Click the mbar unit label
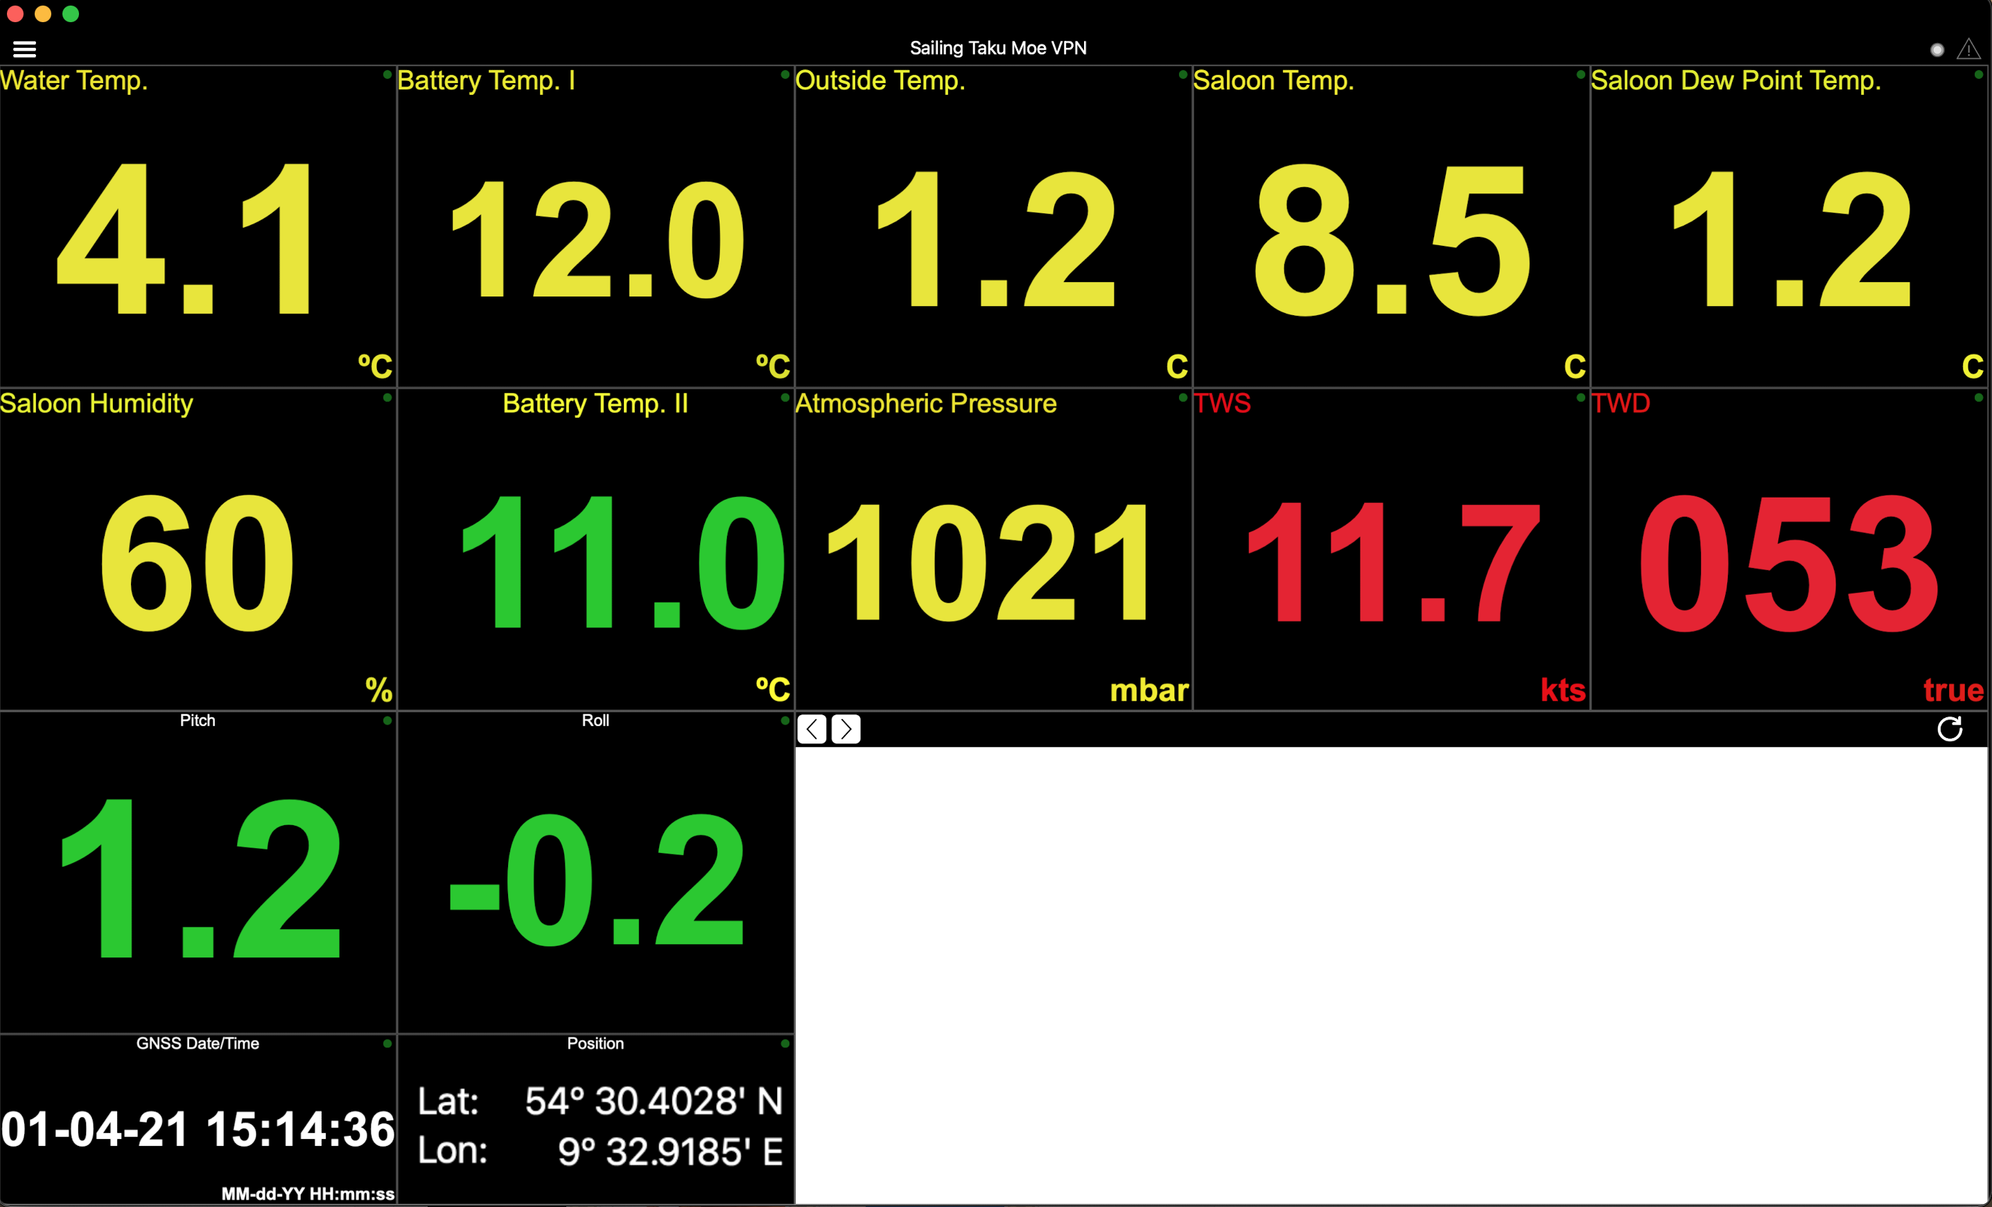 pyautogui.click(x=1148, y=690)
